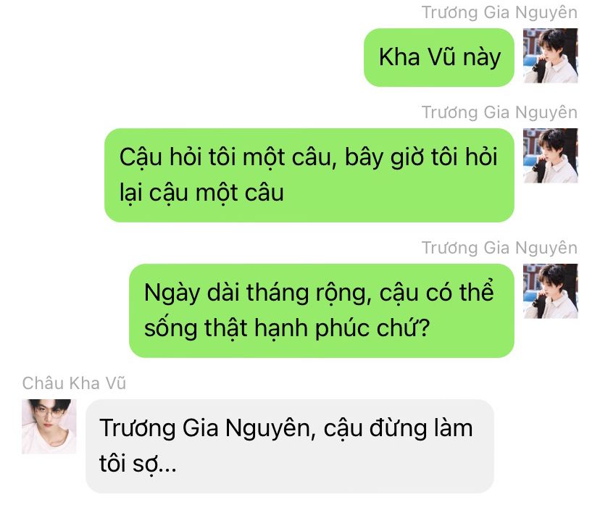Click text line 'lại cậu một câu'
Screen dimensions: 600x505
(201, 193)
